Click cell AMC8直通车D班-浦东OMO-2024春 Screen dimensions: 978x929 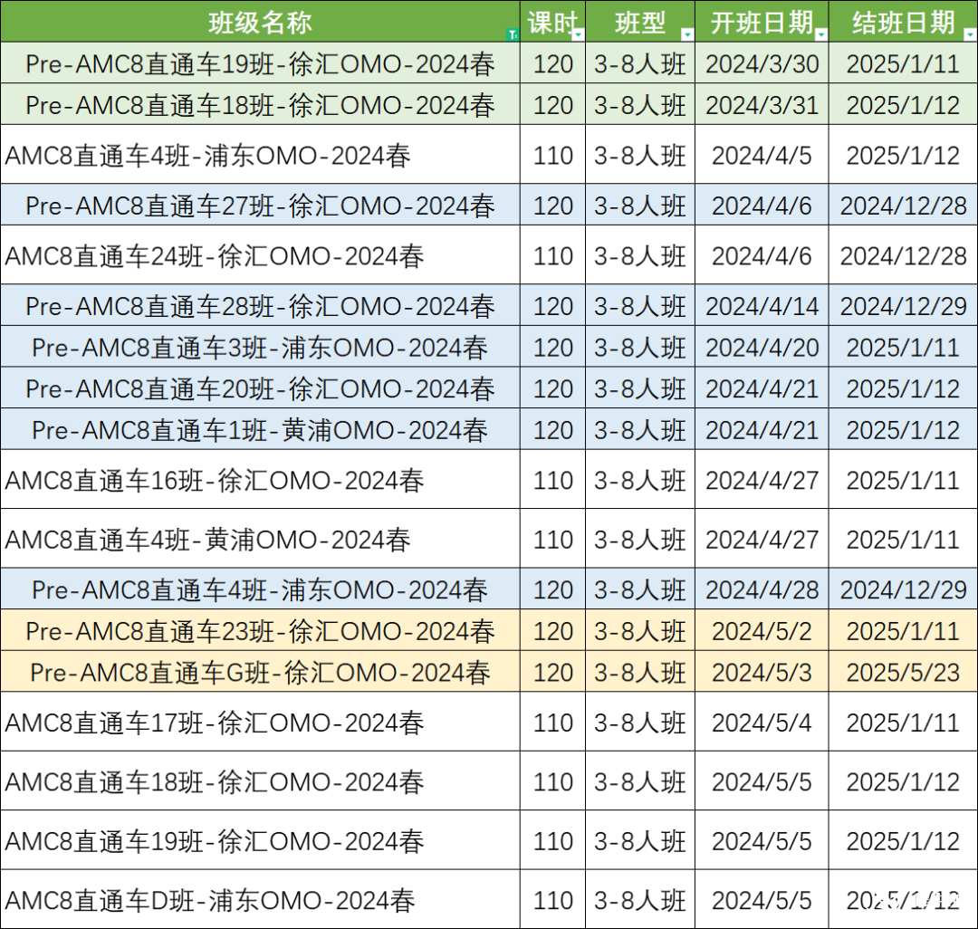click(260, 899)
